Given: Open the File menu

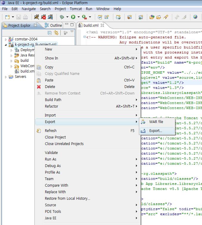Looking at the screenshot, I should (5, 9).
